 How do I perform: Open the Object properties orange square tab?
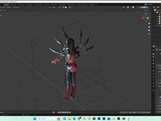pyautogui.click(x=153, y=71)
